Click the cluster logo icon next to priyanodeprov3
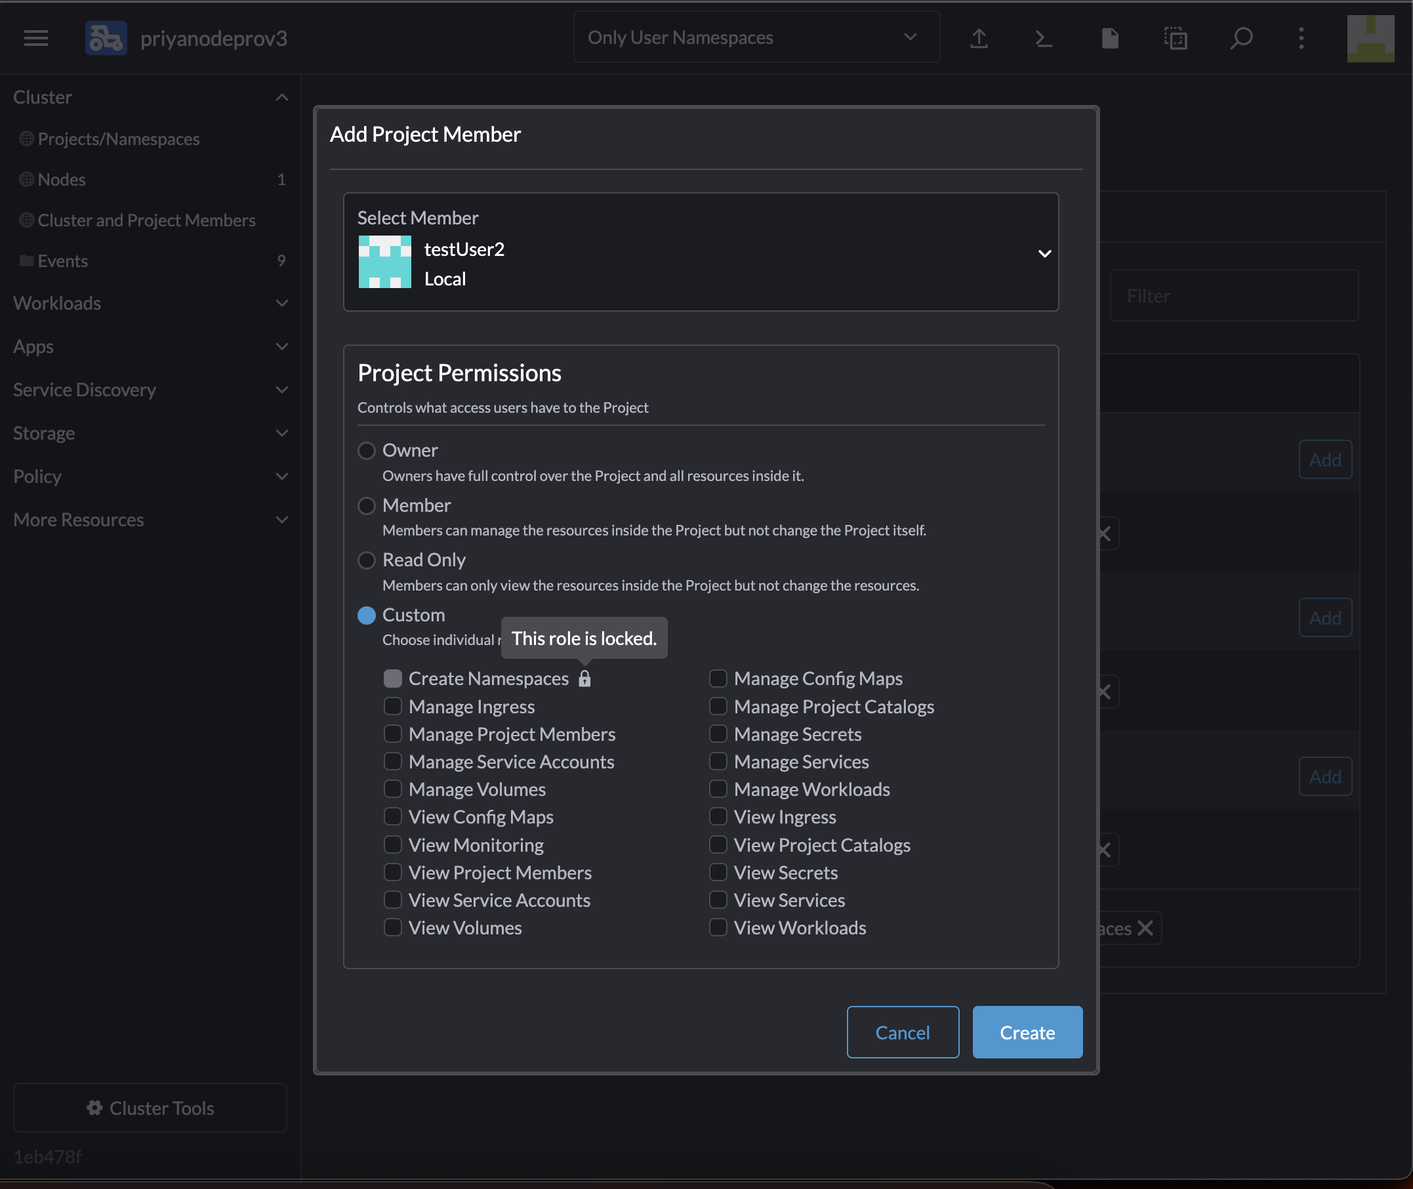The width and height of the screenshot is (1413, 1189). (106, 38)
